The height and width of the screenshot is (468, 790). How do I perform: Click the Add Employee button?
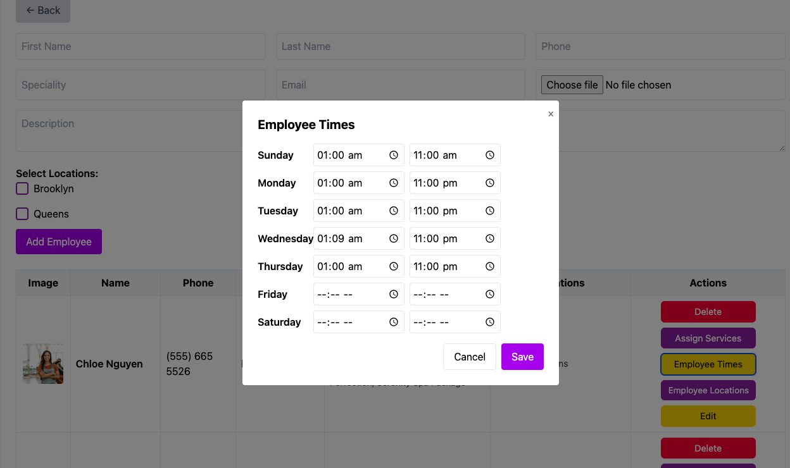click(59, 242)
